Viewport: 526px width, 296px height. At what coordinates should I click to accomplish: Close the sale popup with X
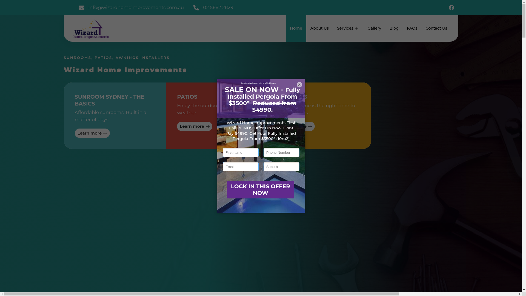coord(299,85)
